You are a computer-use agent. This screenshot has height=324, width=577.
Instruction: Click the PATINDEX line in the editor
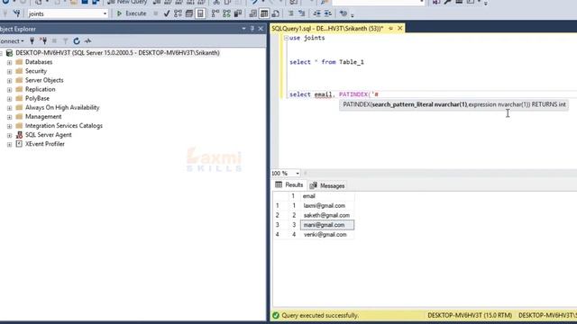point(334,94)
